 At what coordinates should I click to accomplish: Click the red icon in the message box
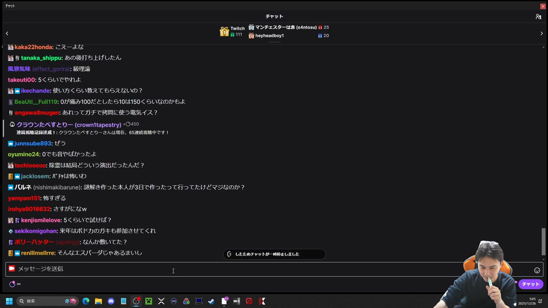pos(12,269)
